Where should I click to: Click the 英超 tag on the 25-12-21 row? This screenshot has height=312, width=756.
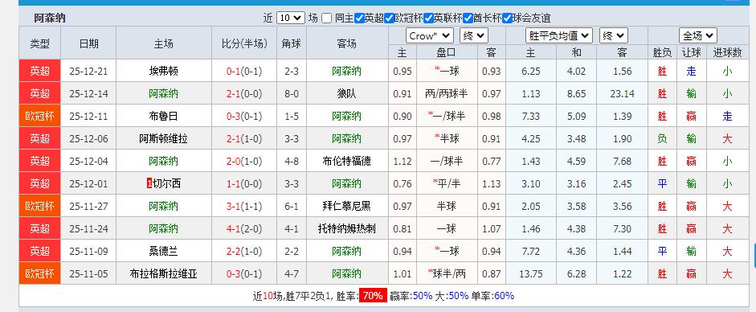click(40, 71)
